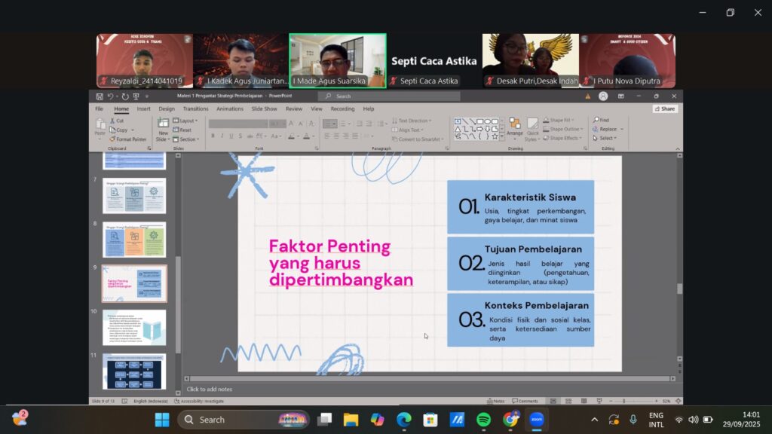Switch to the Slide Show tab
This screenshot has width=772, height=434.
[264, 108]
